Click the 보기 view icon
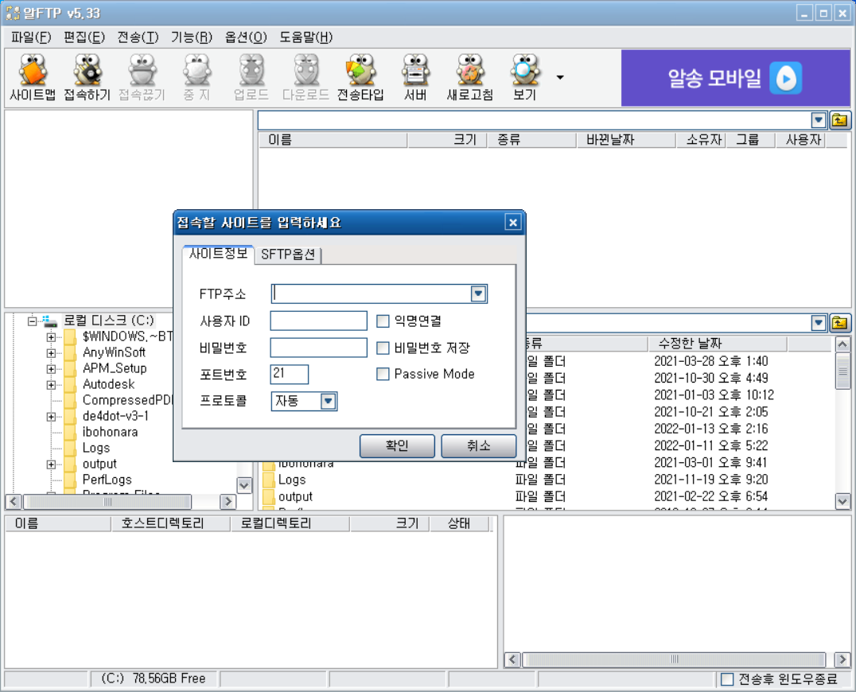 524,77
